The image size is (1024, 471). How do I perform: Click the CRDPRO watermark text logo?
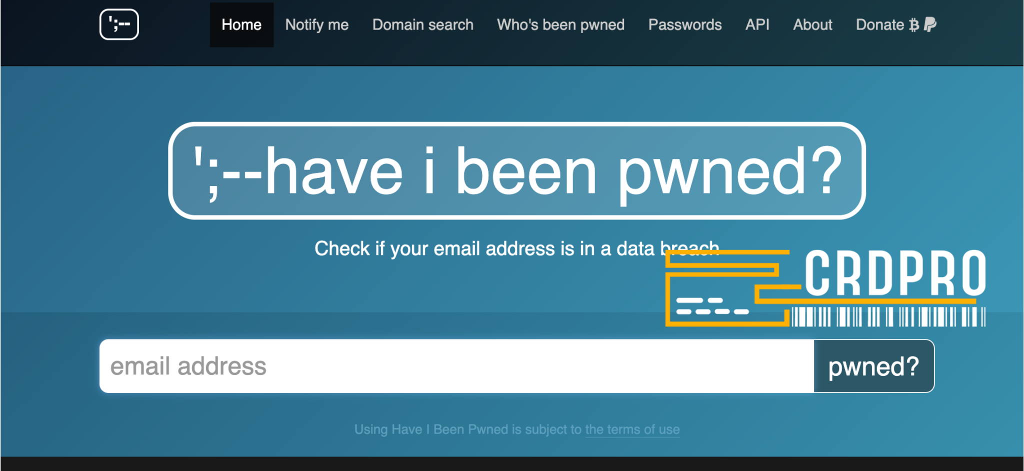(x=894, y=273)
